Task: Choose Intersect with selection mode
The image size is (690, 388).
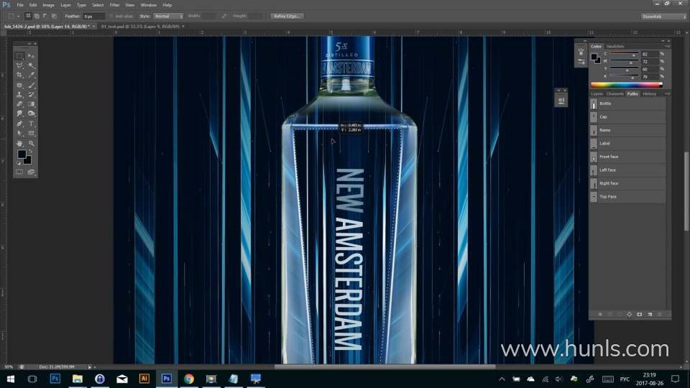Action: [54, 16]
